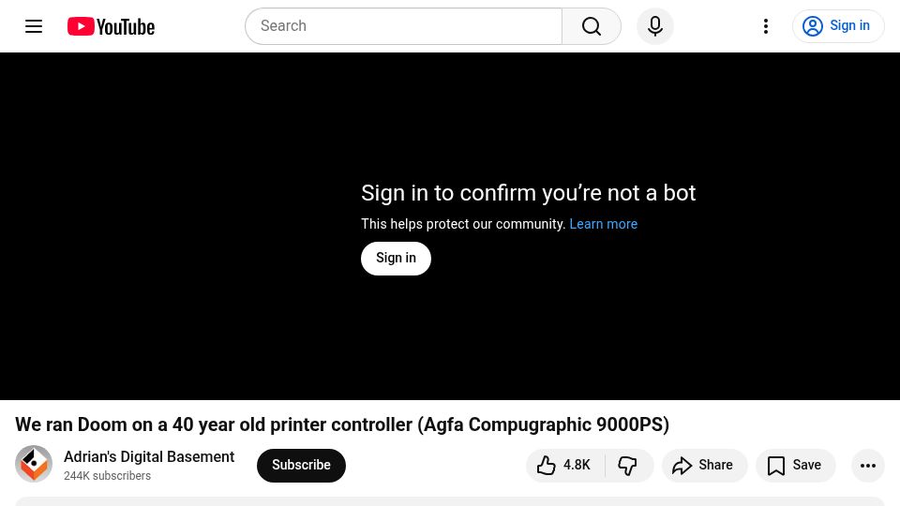Open the Learn more link

click(x=603, y=224)
